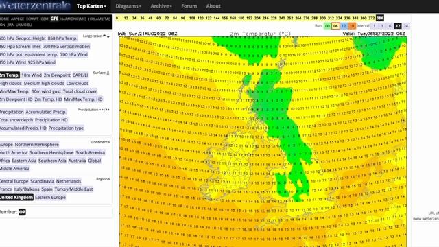The image size is (439, 247).
Task: Select Scandinavia regional map
Action: pyautogui.click(x=43, y=181)
